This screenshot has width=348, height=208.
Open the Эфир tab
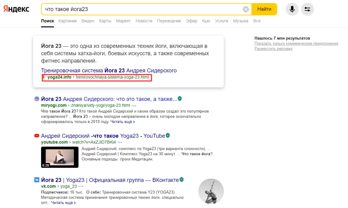191,21
